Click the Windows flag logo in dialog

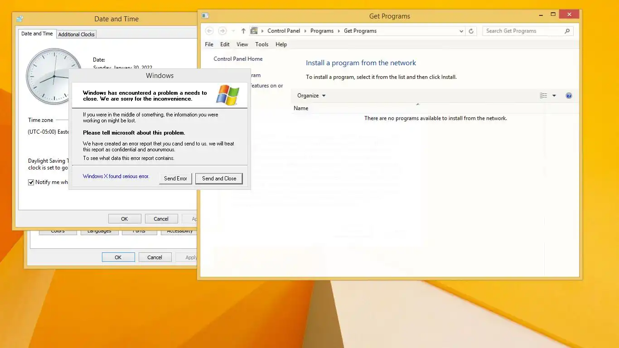(227, 95)
